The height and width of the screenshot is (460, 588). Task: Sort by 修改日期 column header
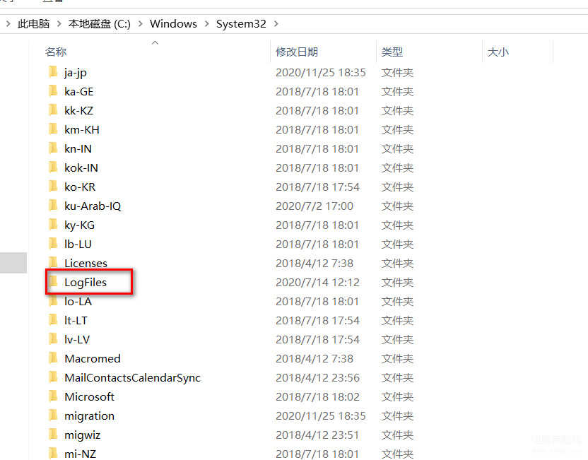pos(297,52)
